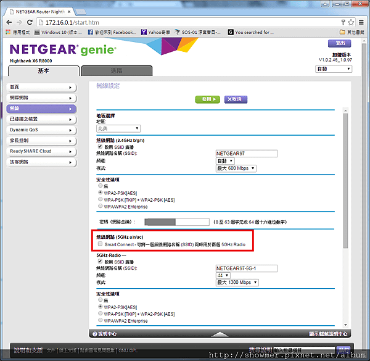Open the 2.4GHz channel dropdown
Image resolution: width=370 pixels, height=361 pixels.
point(225,161)
